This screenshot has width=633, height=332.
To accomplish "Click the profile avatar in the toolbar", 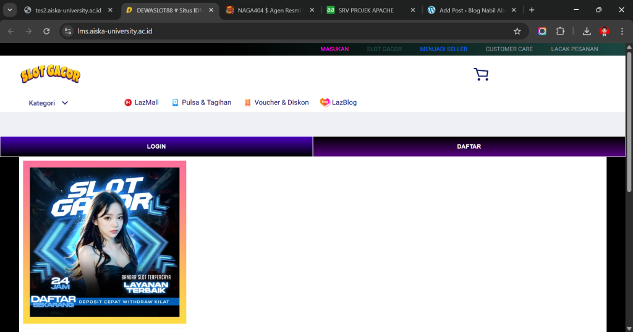I will [x=605, y=31].
